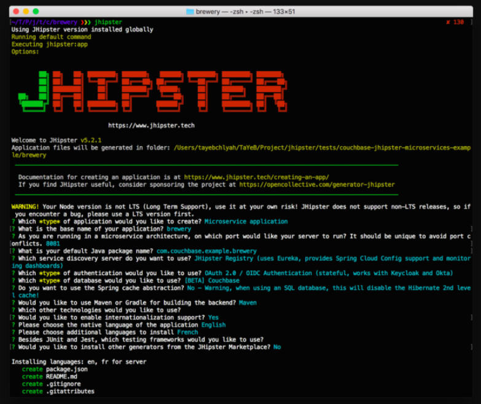
Task: Click the 'com.couchbase.example.brewery' package name
Action: (206, 251)
